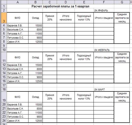Select 'Премия 20%' header in February table
Screen dimensions: 132x125
(x=50, y=57)
